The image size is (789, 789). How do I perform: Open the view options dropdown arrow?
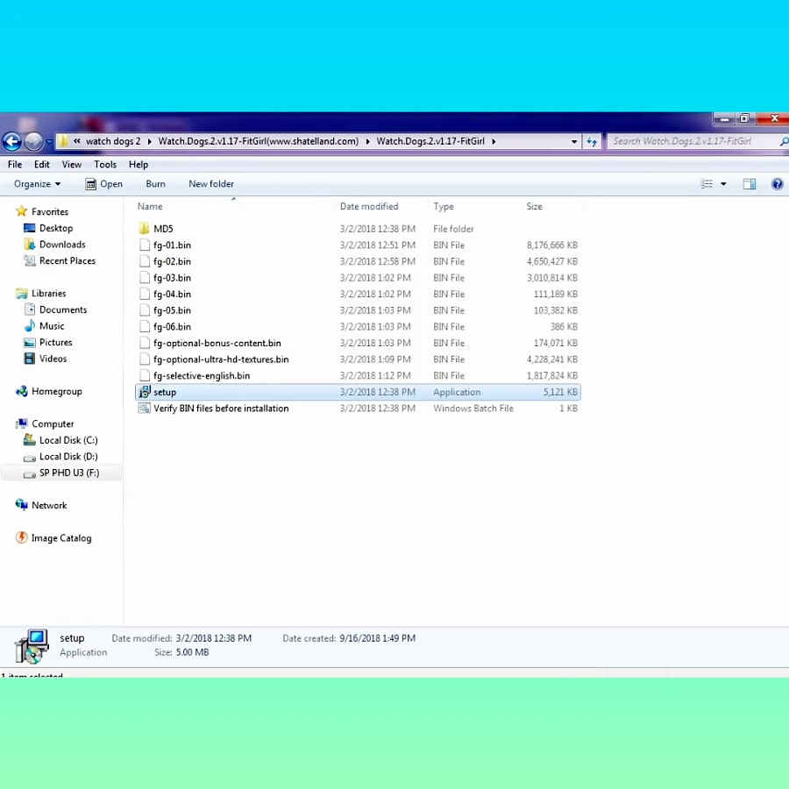[723, 184]
